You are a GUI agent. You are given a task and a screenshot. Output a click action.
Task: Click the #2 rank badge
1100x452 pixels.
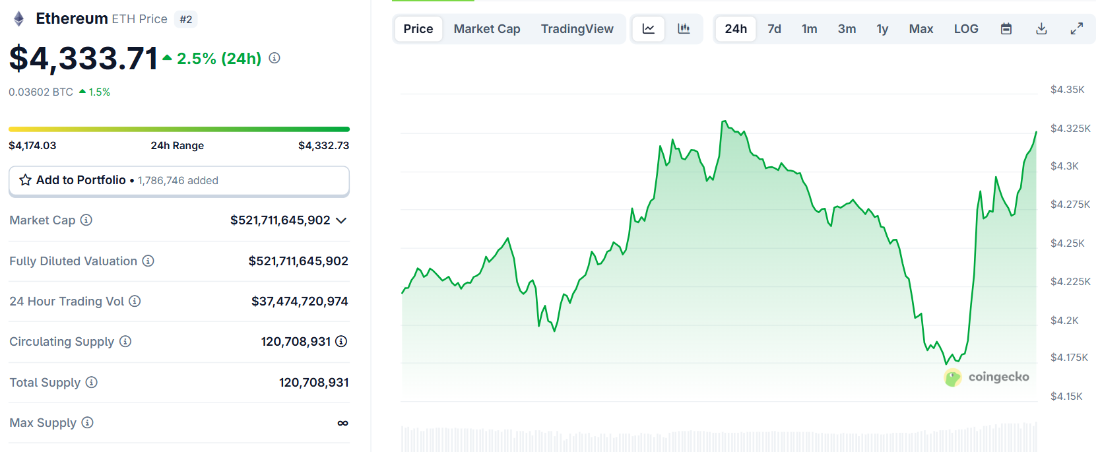coord(186,20)
